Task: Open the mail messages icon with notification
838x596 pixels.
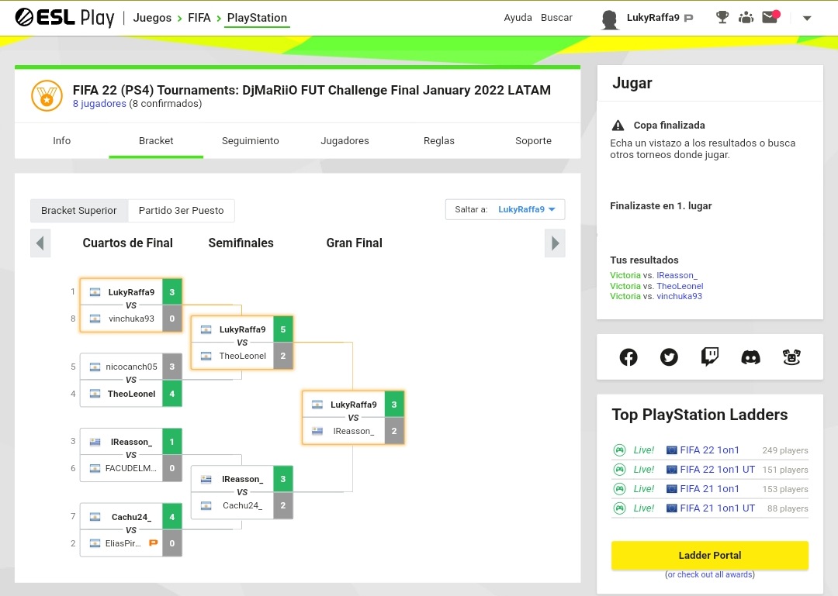Action: coord(770,17)
